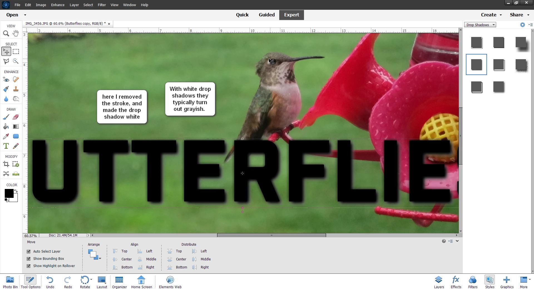Image resolution: width=534 pixels, height=289 pixels.
Task: Swap foreground and background colors
Action: click(16, 191)
